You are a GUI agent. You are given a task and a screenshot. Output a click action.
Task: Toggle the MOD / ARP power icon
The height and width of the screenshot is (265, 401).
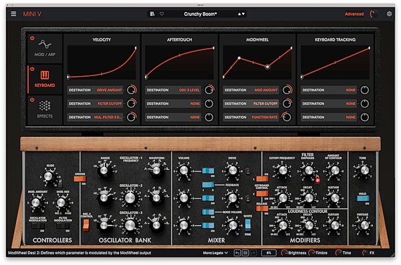point(32,38)
